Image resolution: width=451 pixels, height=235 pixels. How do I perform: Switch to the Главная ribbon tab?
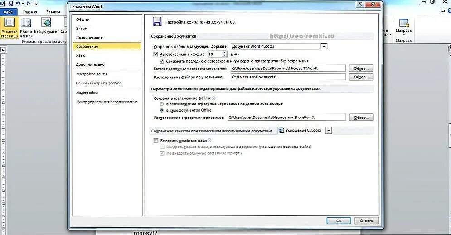[x=30, y=12]
